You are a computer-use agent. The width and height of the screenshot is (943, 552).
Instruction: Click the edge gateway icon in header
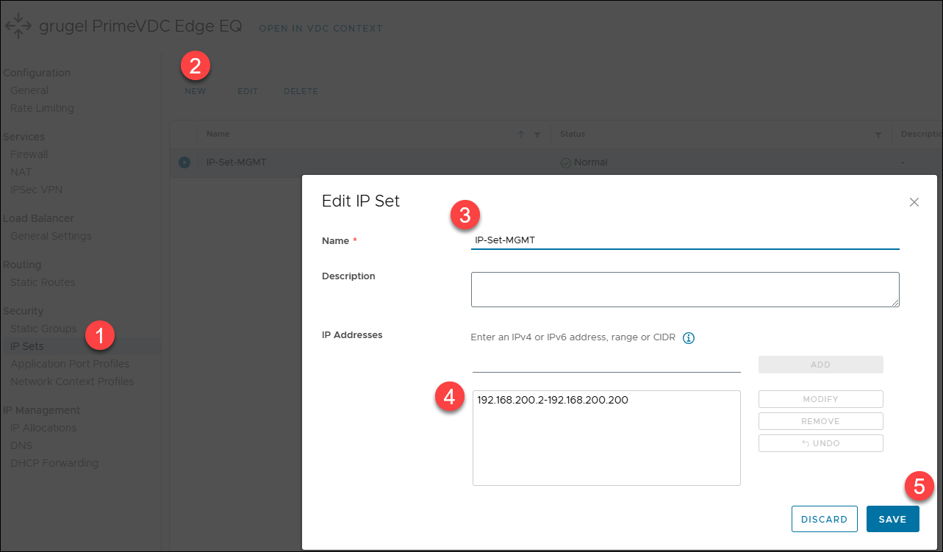click(18, 26)
